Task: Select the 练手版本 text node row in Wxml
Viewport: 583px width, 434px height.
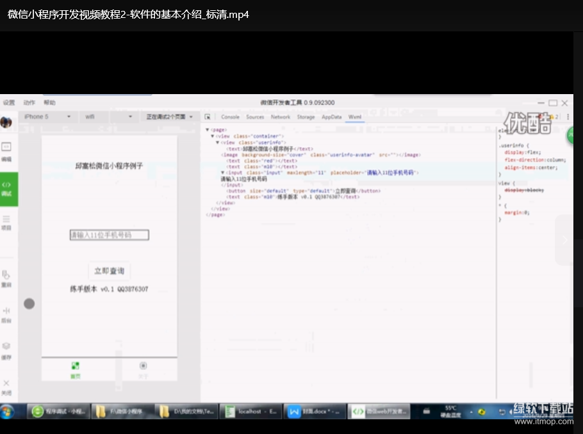Action: pyautogui.click(x=293, y=197)
